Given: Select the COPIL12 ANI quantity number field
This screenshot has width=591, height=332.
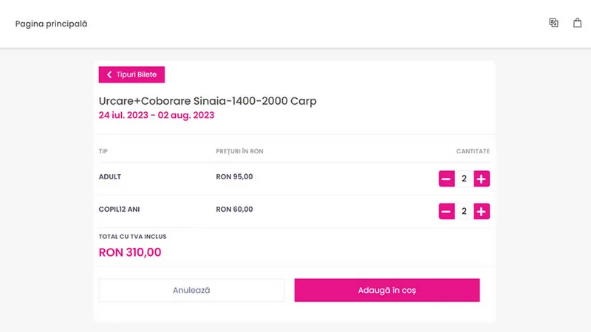Looking at the screenshot, I should tap(464, 211).
